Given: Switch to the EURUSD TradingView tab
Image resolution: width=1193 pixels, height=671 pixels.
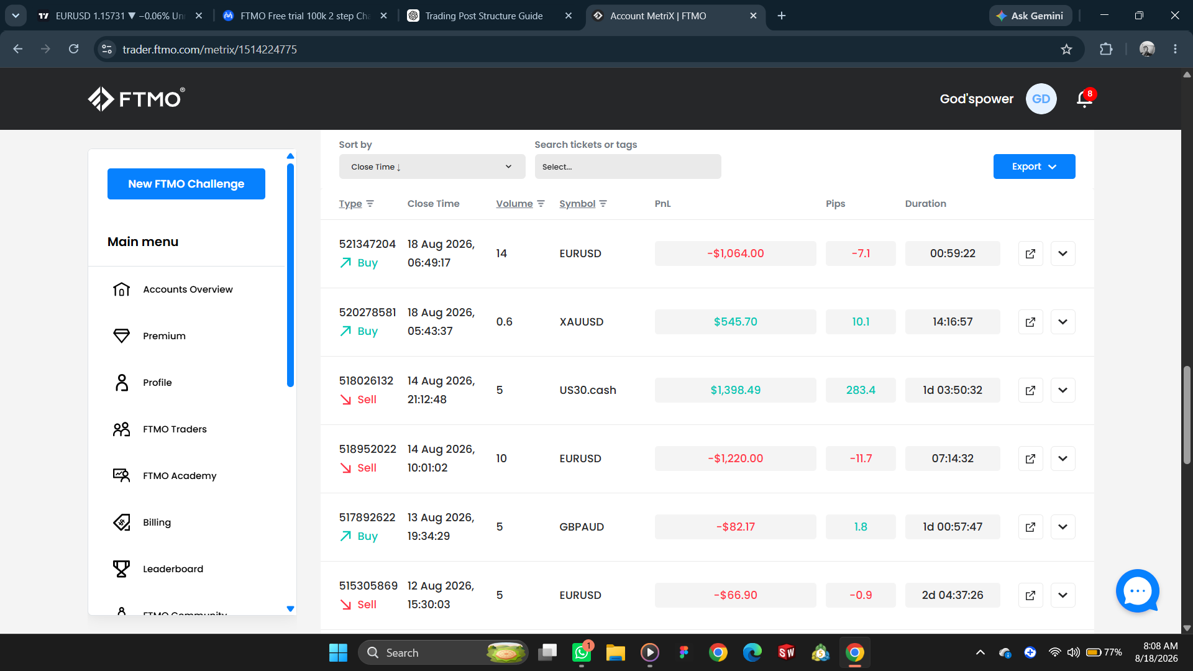Looking at the screenshot, I should (119, 16).
